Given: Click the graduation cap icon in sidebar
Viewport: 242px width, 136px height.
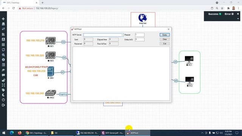Looking at the screenshot, I should pos(3,70).
